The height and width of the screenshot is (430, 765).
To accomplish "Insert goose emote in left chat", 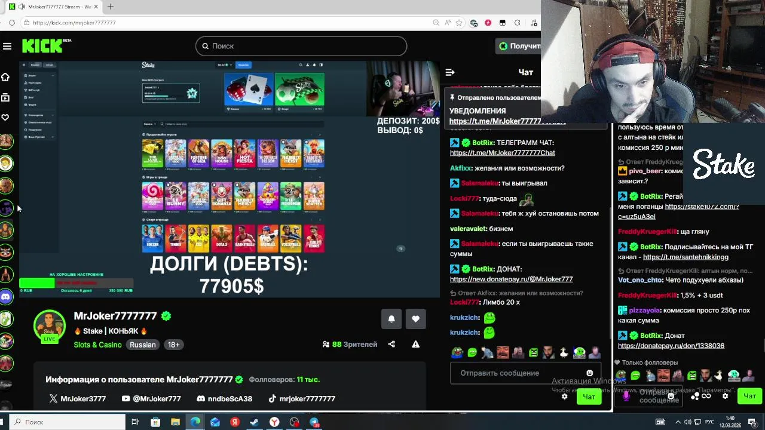I will tap(564, 352).
